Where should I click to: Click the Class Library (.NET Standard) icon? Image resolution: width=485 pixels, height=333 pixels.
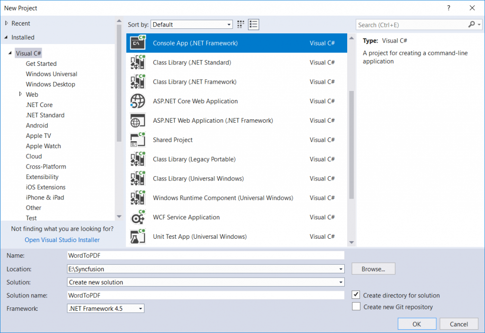click(x=137, y=62)
